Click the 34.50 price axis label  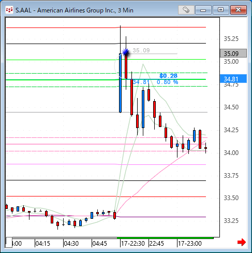[231, 107]
